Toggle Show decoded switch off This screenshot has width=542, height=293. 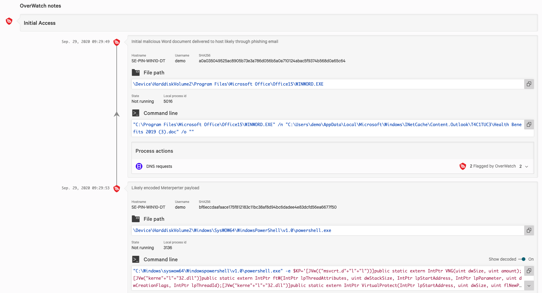[522, 259]
